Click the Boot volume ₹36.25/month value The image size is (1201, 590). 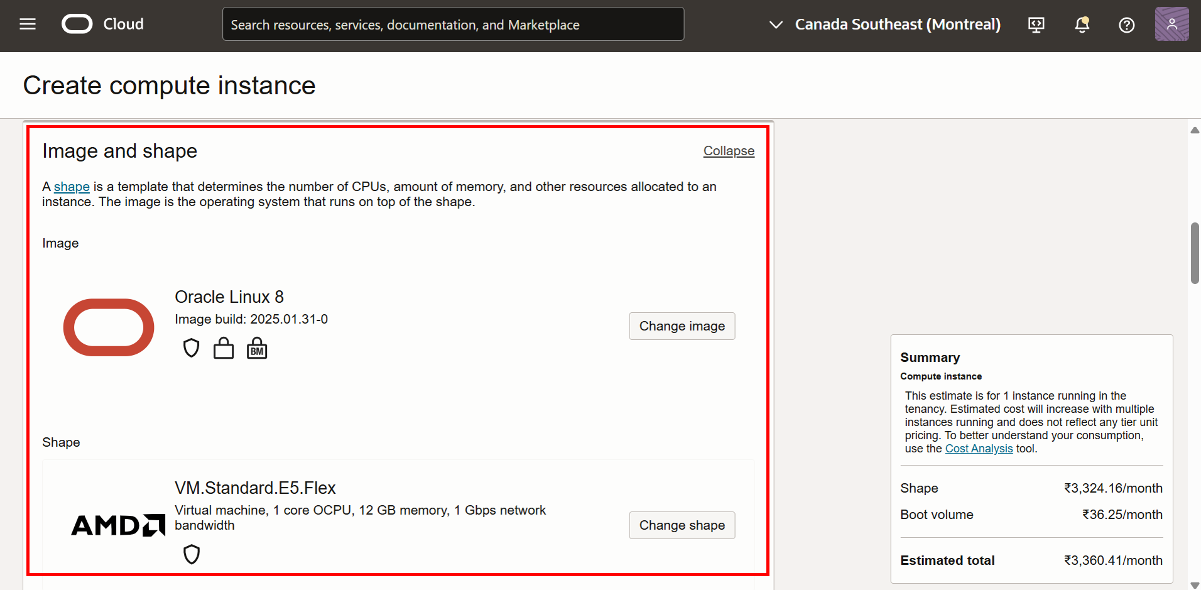click(1122, 515)
